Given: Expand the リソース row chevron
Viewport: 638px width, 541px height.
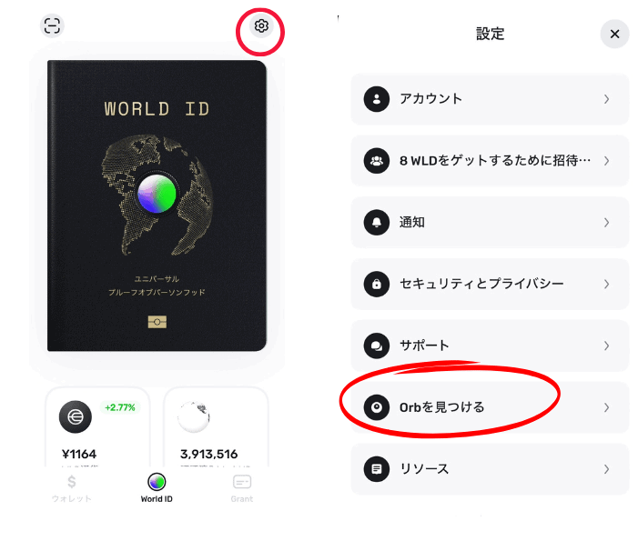Looking at the screenshot, I should (x=606, y=469).
